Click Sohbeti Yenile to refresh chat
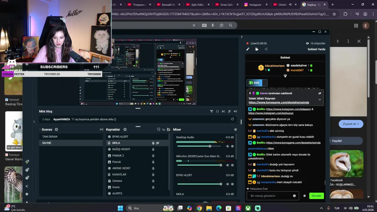 (316, 49)
